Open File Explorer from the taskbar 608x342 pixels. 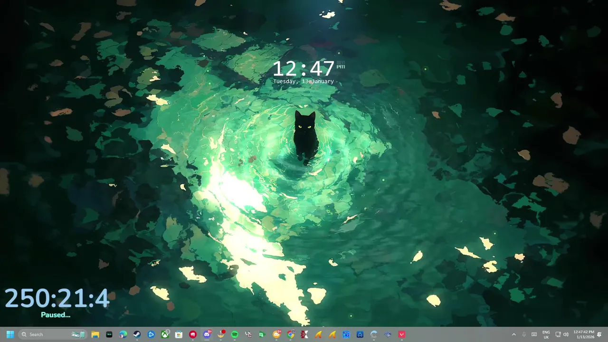(95, 334)
